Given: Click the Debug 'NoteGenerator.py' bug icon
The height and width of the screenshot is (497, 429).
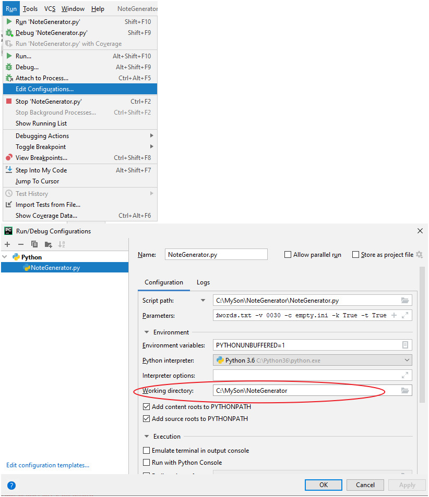Looking at the screenshot, I should [x=9, y=33].
